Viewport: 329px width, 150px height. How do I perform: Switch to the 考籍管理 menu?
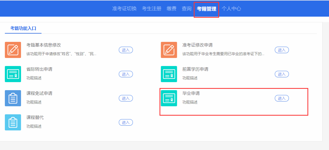[206, 9]
